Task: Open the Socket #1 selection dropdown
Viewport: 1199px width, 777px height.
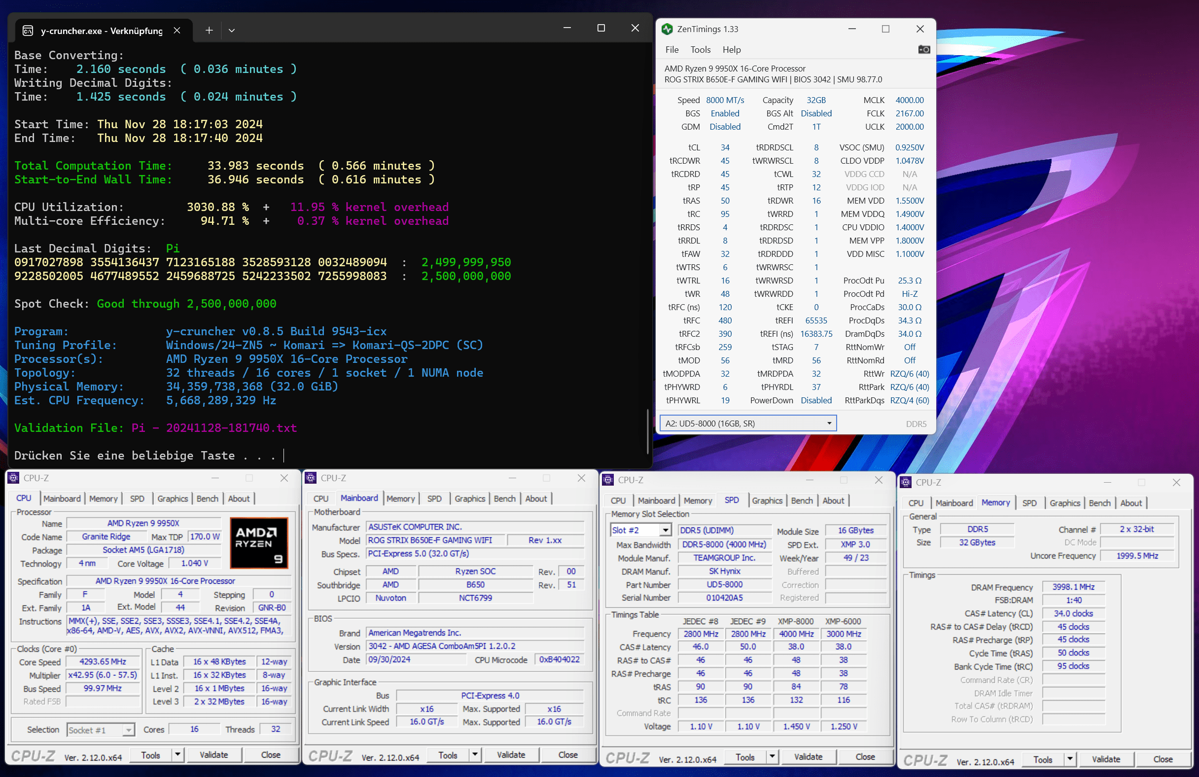Action: [100, 730]
